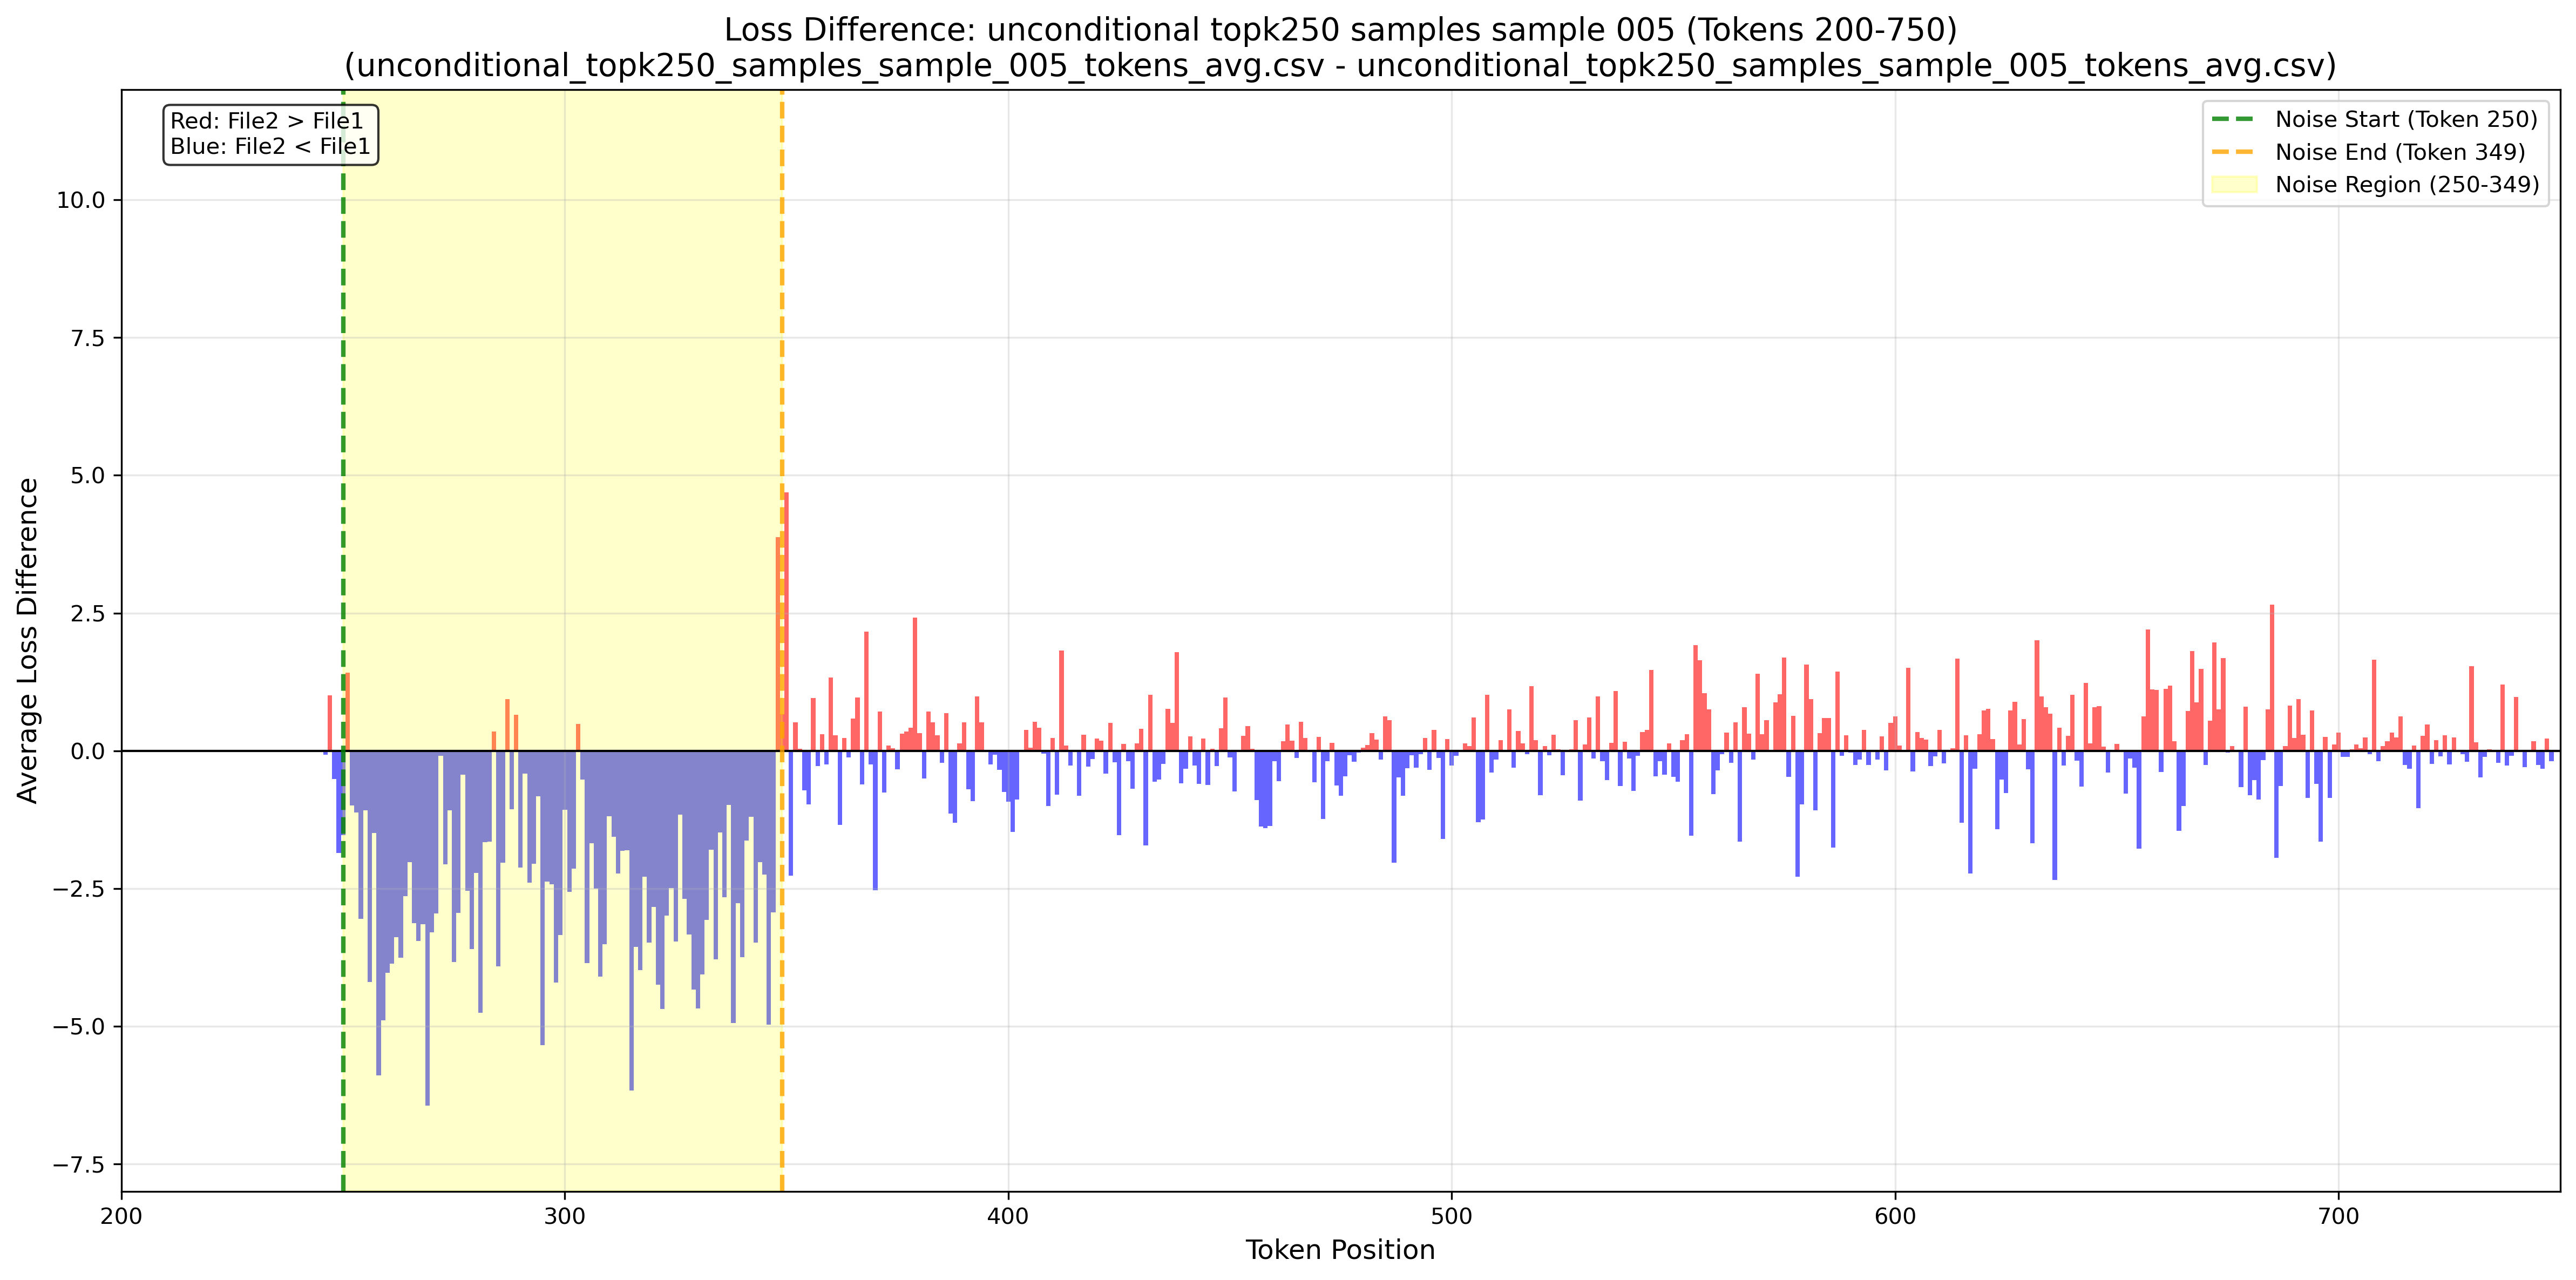The width and height of the screenshot is (2576, 1280).
Task: Click the tallest red bar near token 350
Action: pyautogui.click(x=787, y=620)
